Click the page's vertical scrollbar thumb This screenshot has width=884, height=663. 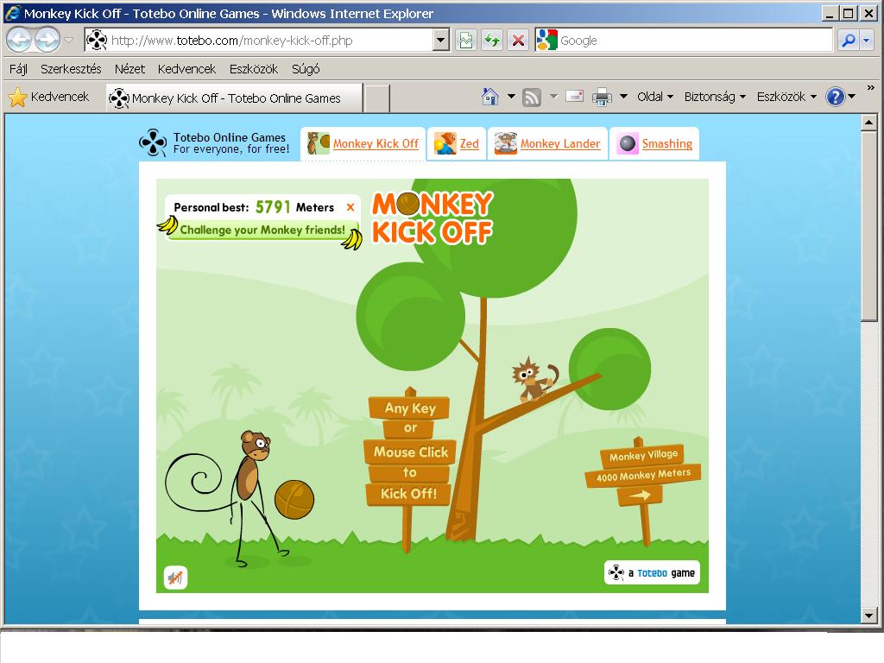[x=868, y=227]
